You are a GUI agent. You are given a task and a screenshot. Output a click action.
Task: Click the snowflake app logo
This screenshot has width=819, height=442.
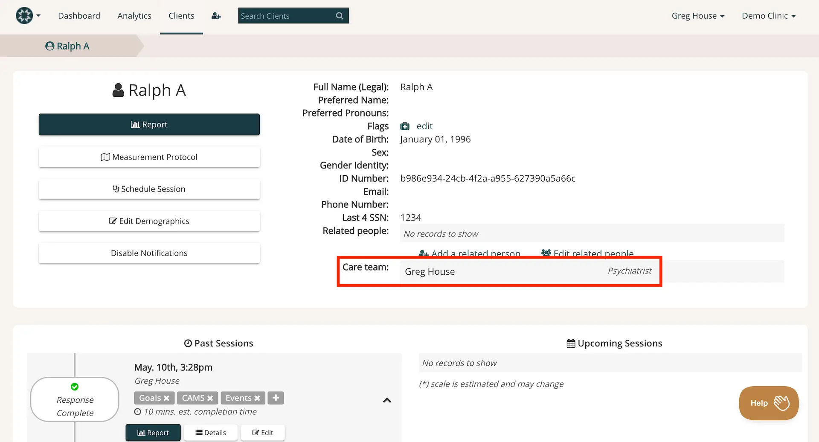(23, 15)
